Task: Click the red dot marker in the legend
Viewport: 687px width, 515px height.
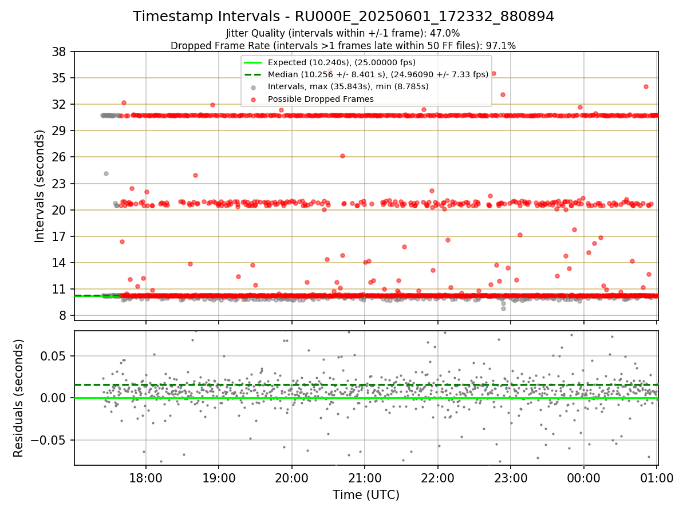Action: [x=254, y=99]
